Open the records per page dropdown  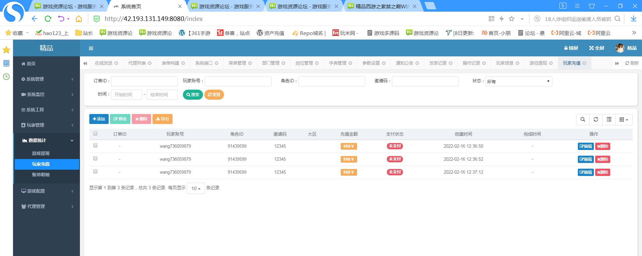(x=196, y=188)
